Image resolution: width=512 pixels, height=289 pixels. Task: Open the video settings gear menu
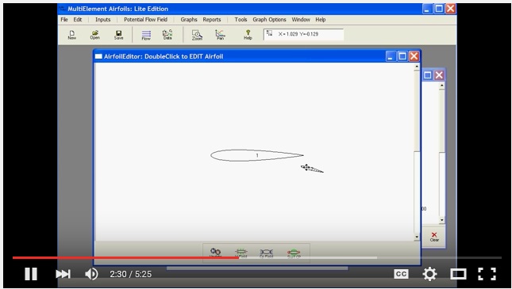(429, 274)
